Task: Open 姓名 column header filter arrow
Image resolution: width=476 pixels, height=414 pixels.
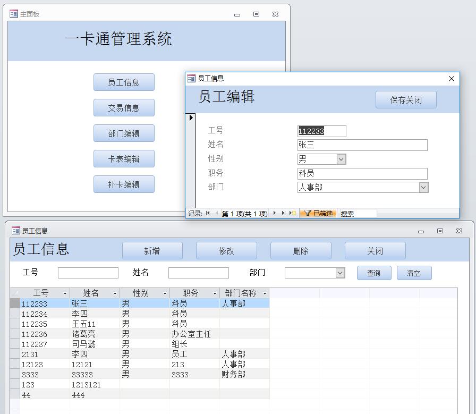Action: click(115, 293)
